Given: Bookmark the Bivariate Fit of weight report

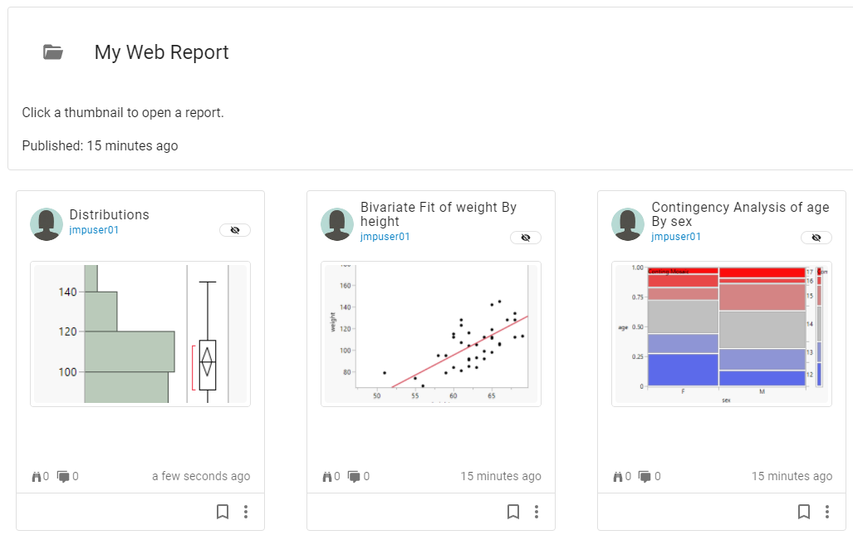Looking at the screenshot, I should (x=512, y=512).
